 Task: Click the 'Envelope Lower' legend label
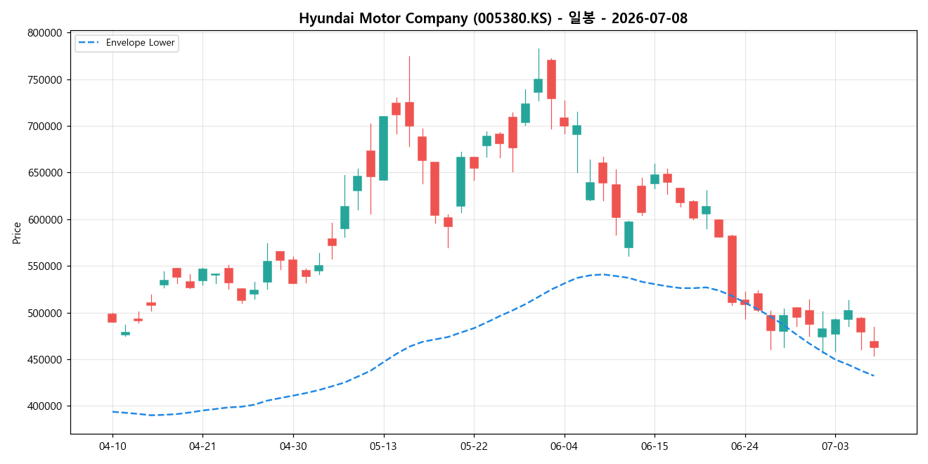coord(140,43)
